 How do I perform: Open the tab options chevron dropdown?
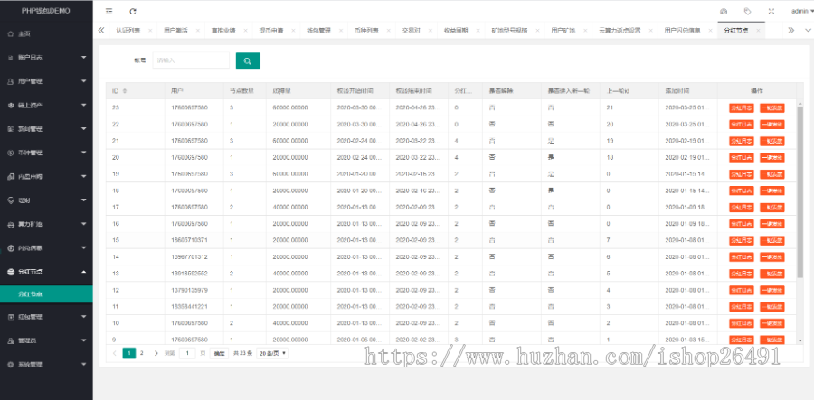[x=808, y=31]
